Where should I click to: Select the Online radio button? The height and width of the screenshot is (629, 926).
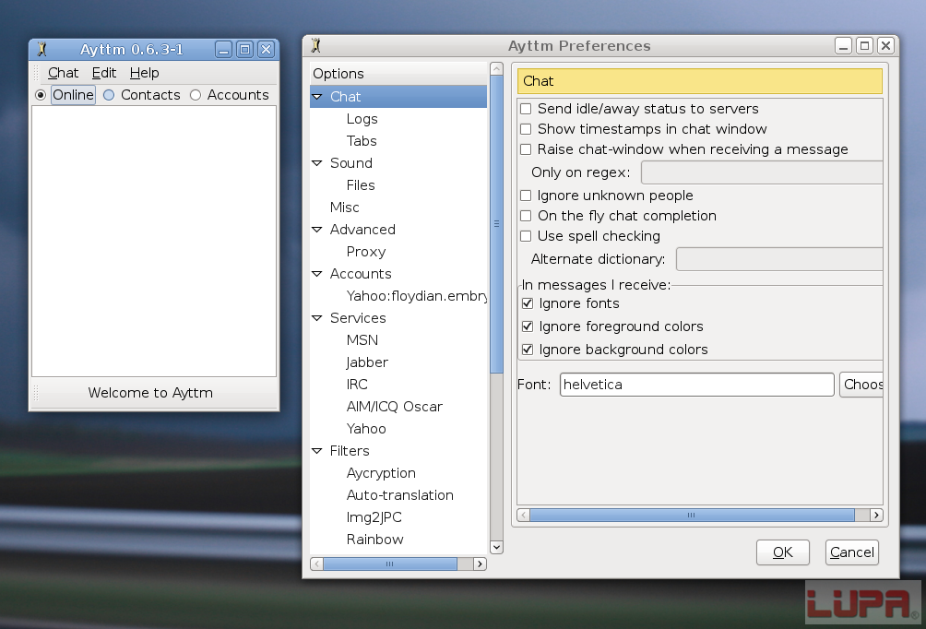point(41,95)
